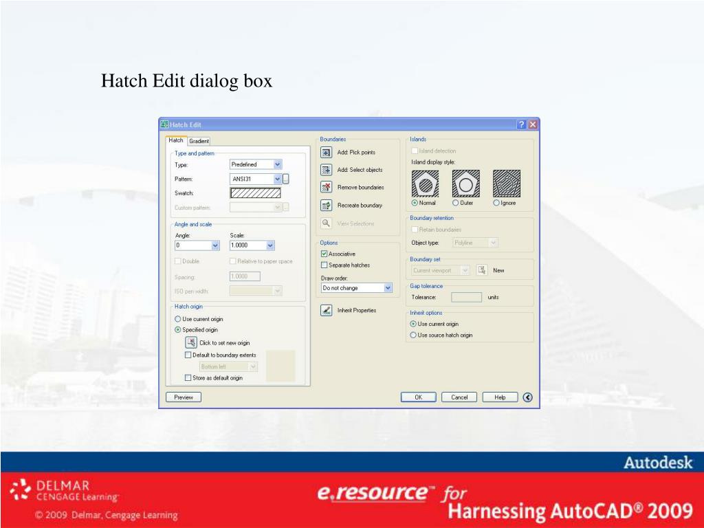Open the ISO pen width dropdown
The image size is (704, 528).
point(256,291)
